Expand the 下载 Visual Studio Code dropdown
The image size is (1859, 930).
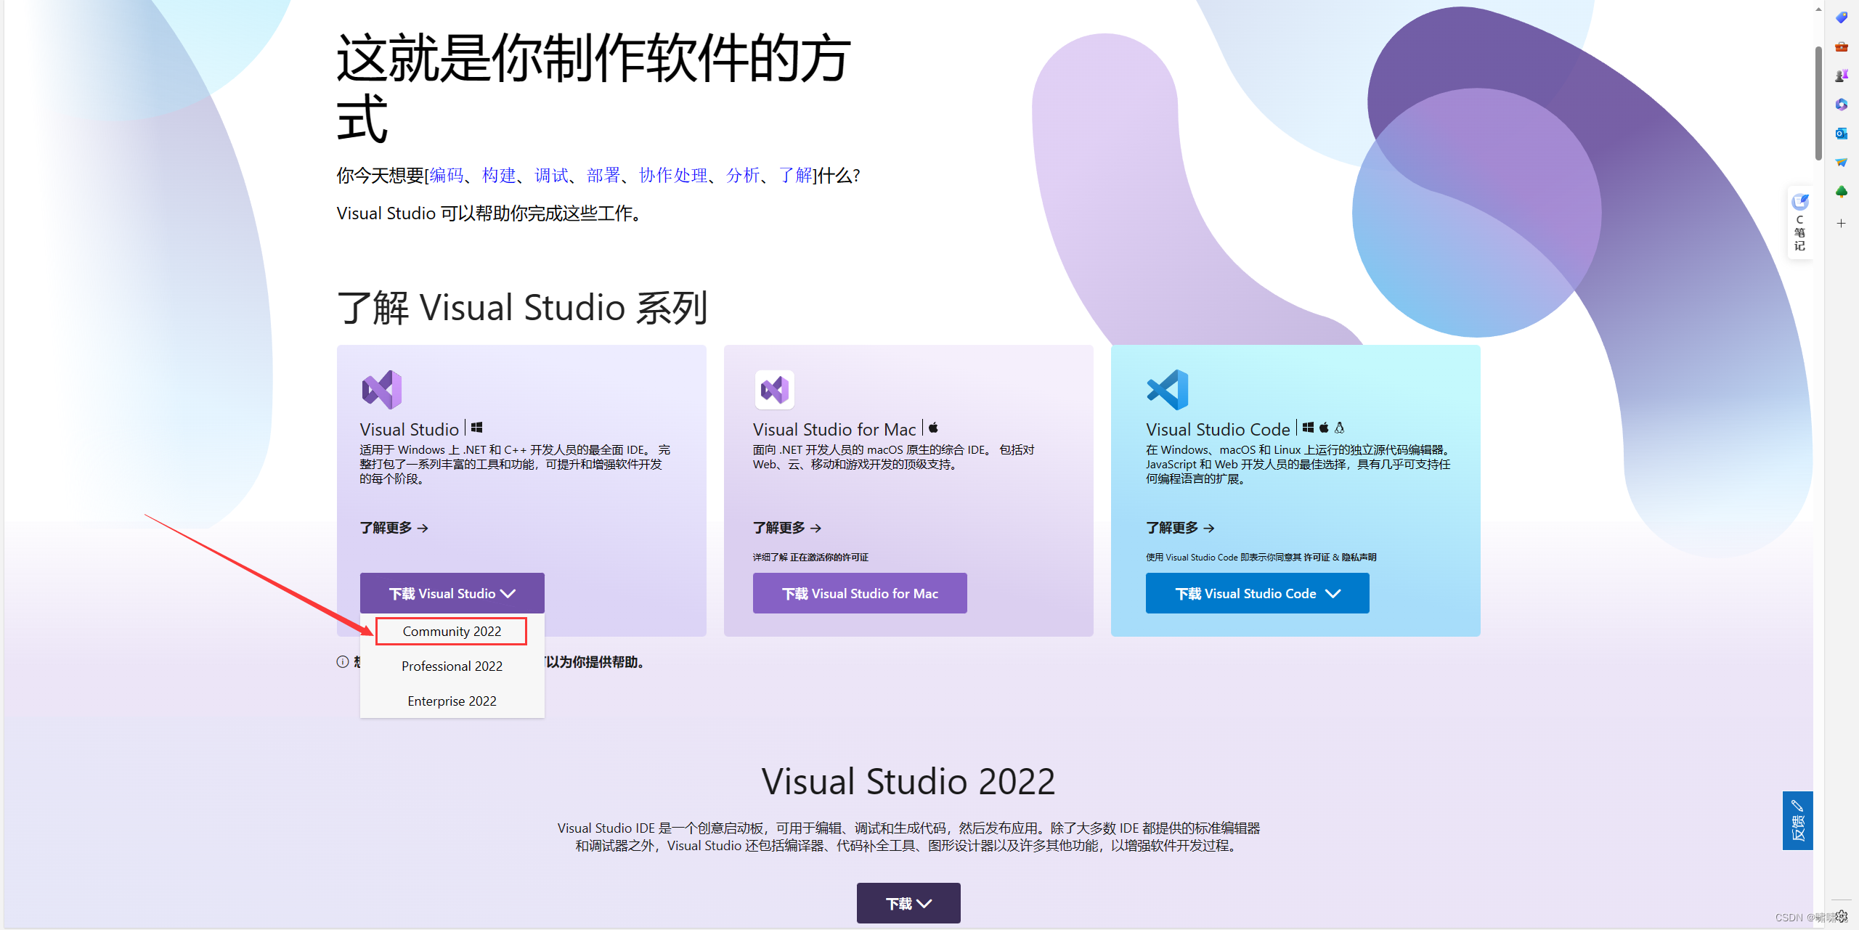click(1257, 593)
